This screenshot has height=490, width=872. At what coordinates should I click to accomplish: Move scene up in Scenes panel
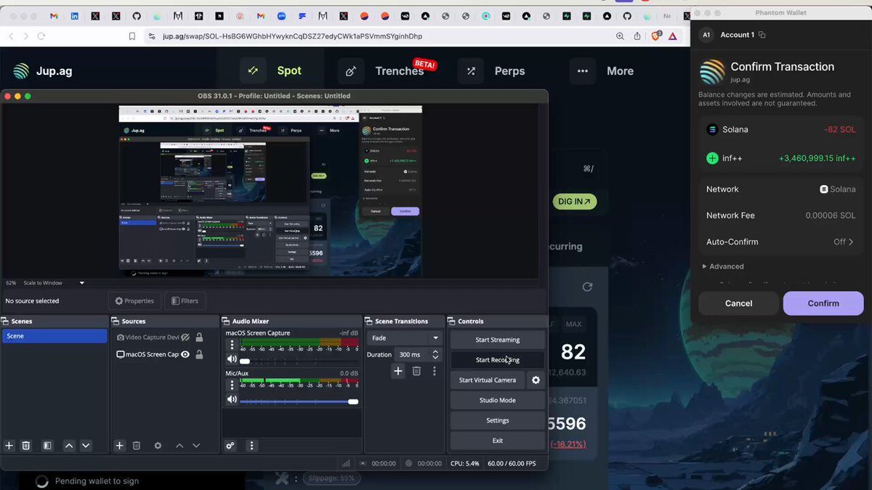[69, 446]
